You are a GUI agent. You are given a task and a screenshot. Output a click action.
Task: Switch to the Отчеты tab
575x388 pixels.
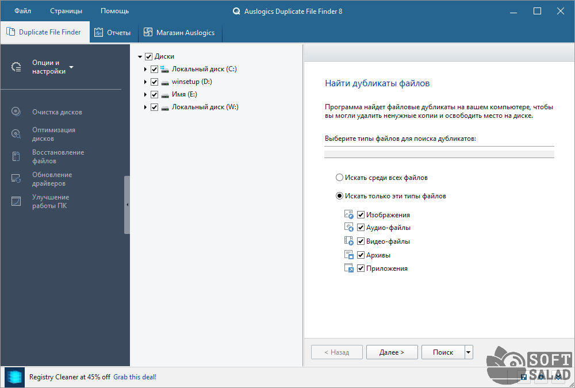(x=113, y=33)
